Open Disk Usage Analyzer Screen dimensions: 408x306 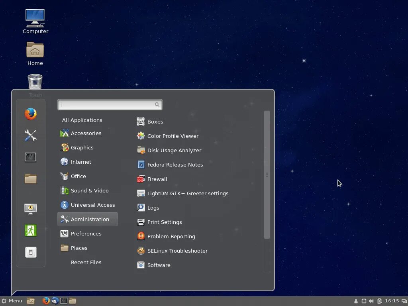169,150
